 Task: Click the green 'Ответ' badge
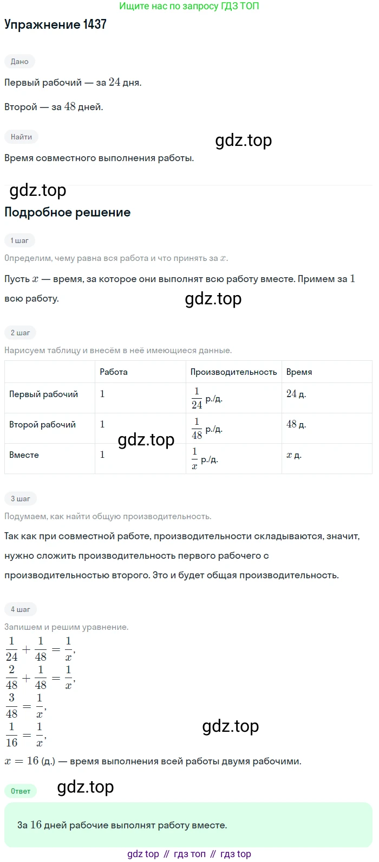[x=21, y=791]
